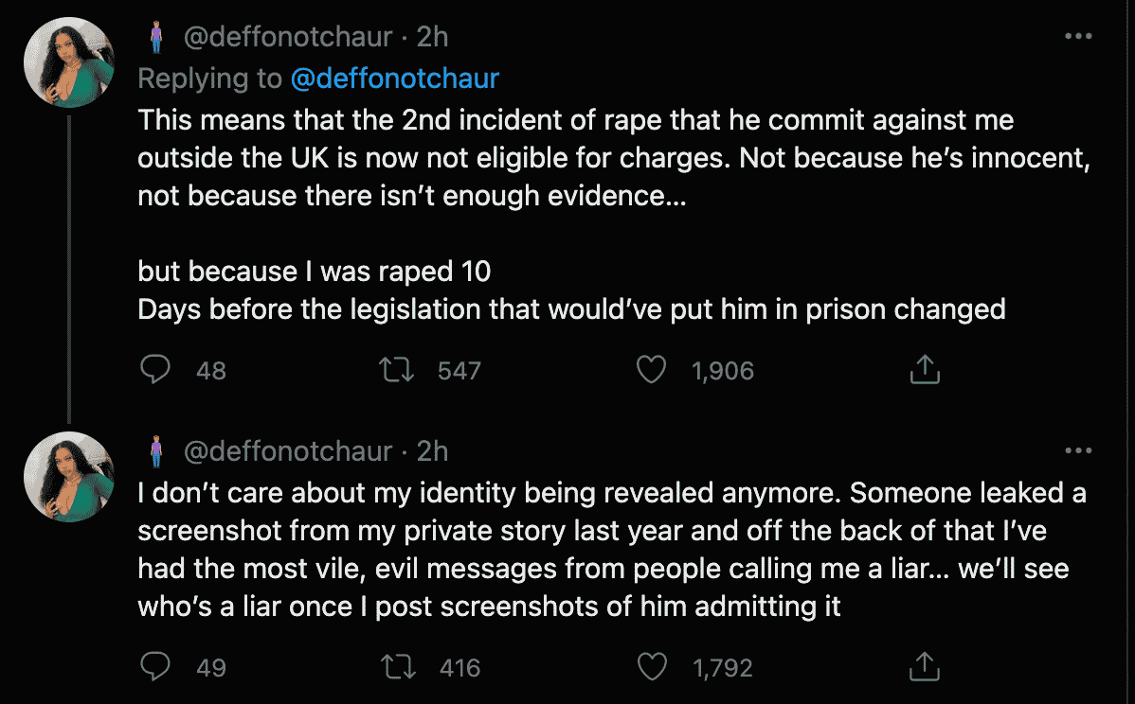This screenshot has width=1135, height=704.
Task: Open the second tweet's 2h timestamp
Action: coord(432,451)
